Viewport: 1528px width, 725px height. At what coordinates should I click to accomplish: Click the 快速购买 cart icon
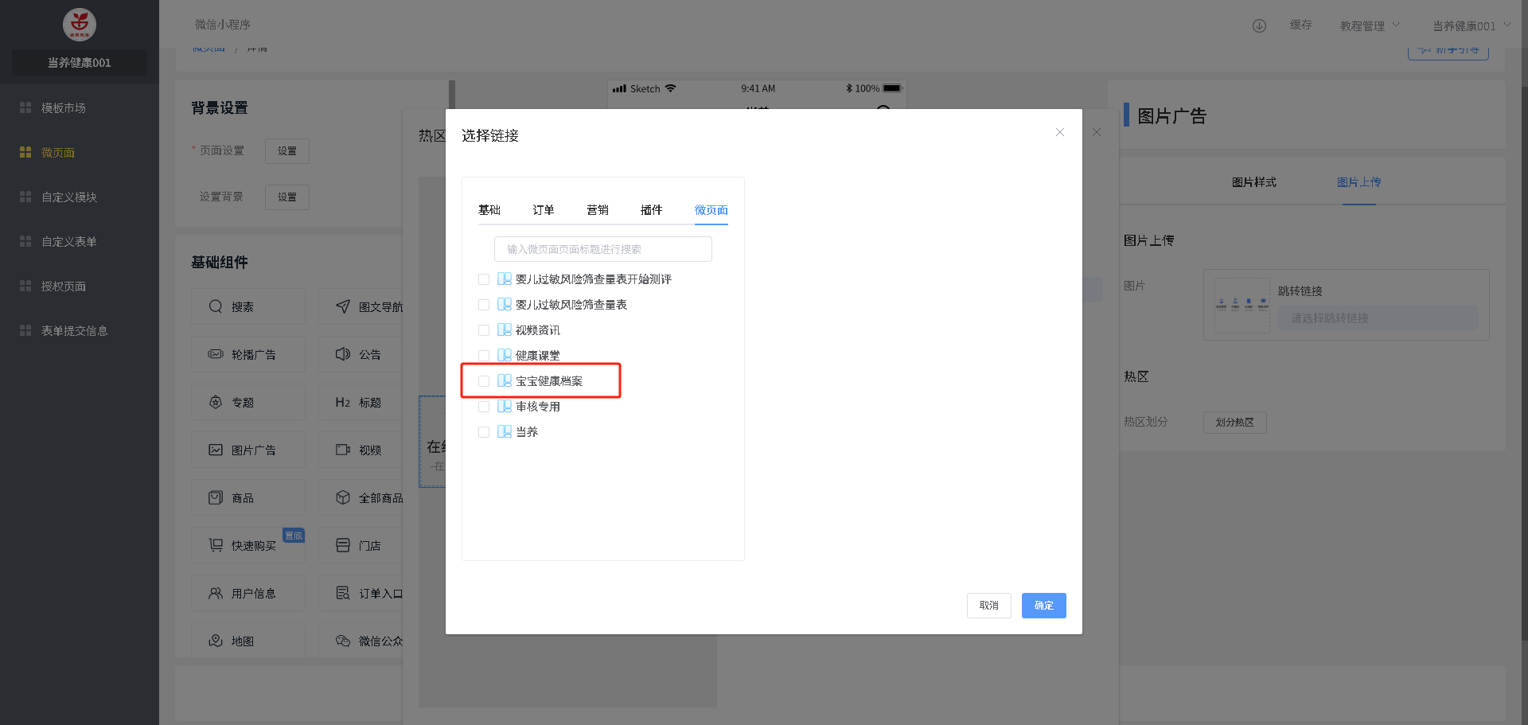pos(216,545)
